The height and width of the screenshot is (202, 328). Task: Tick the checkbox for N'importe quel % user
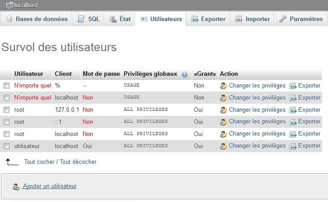[x=7, y=85]
